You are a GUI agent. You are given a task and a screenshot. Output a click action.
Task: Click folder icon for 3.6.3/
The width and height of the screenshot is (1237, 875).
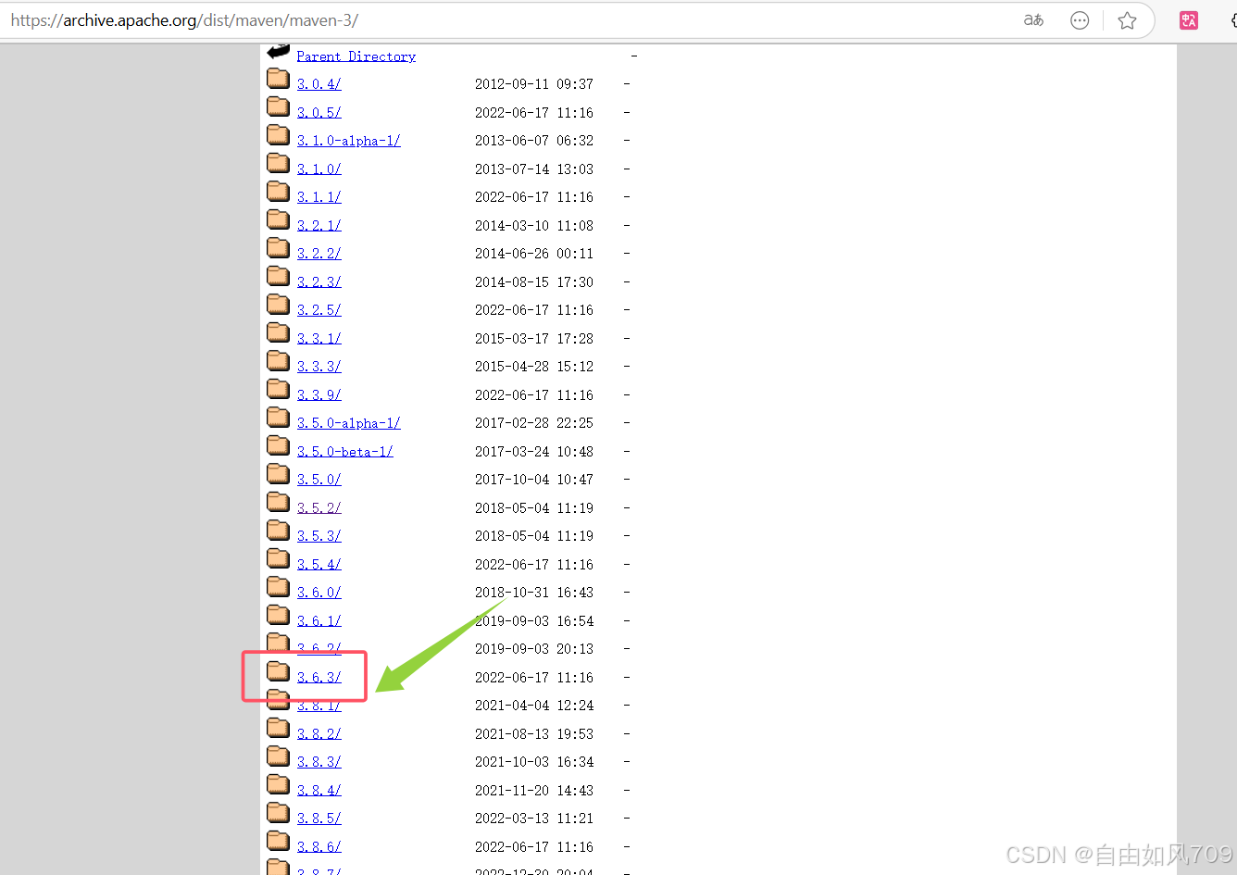click(x=278, y=671)
